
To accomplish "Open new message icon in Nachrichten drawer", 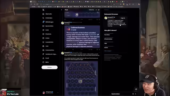I will 133,94.
